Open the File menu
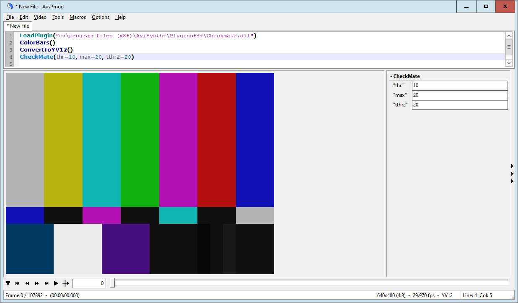 pos(10,17)
